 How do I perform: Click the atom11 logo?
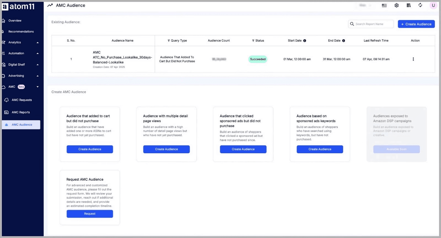(x=18, y=6)
